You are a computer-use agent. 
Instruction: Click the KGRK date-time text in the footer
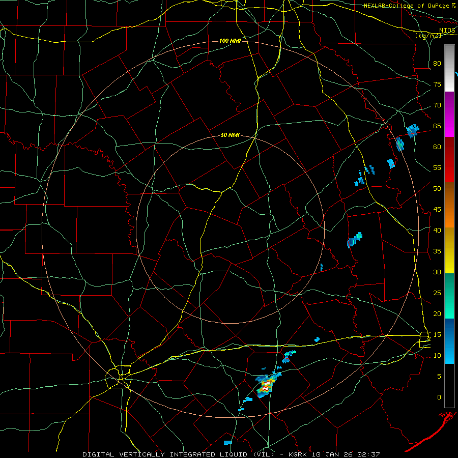click(334, 454)
